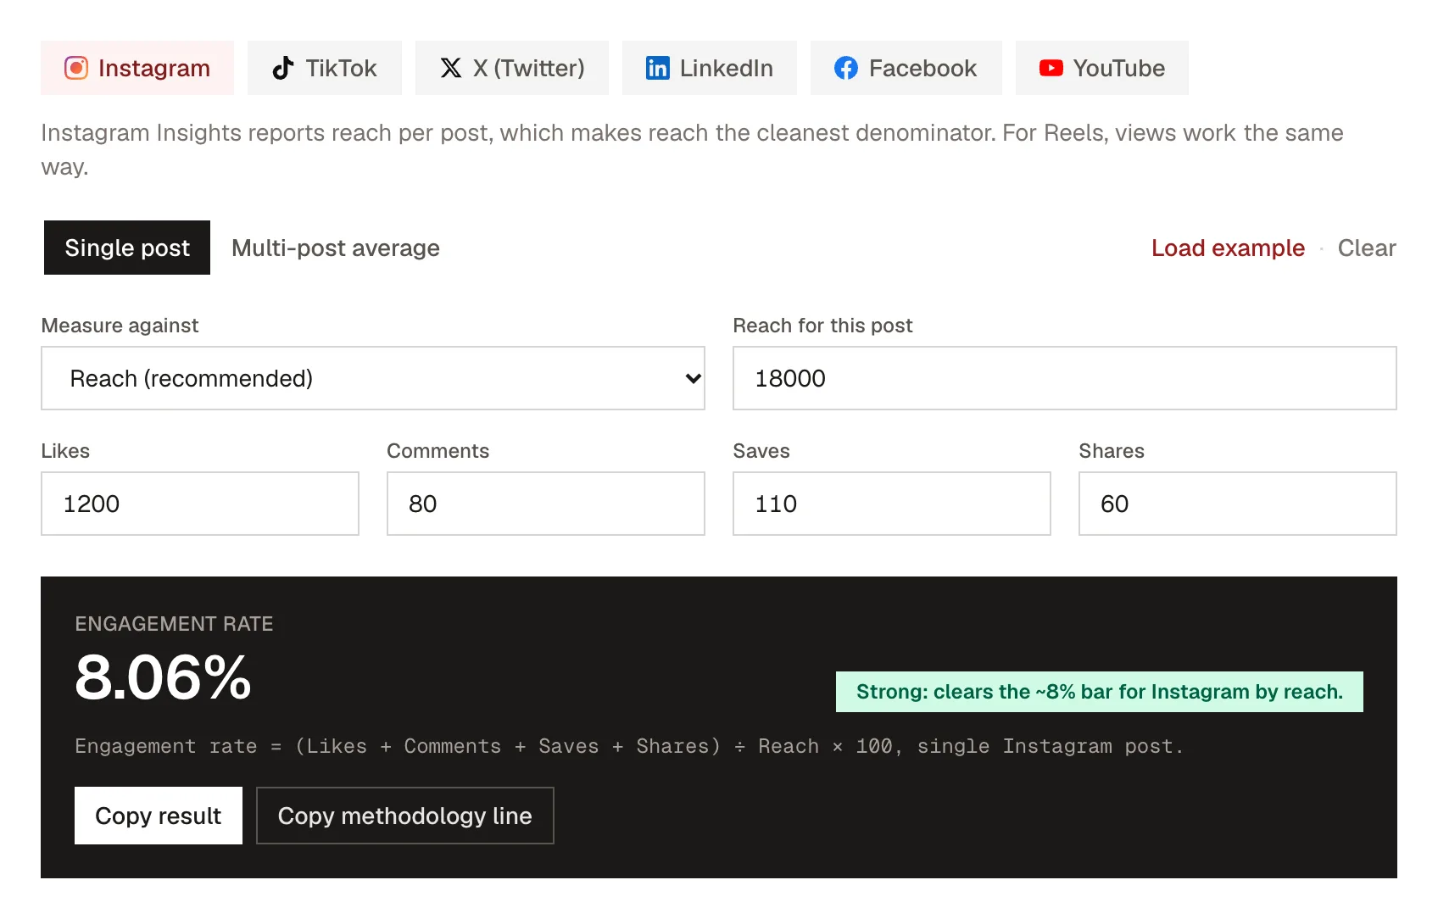Image resolution: width=1438 pixels, height=919 pixels.
Task: Click the Instagram logo icon
Action: tap(76, 68)
